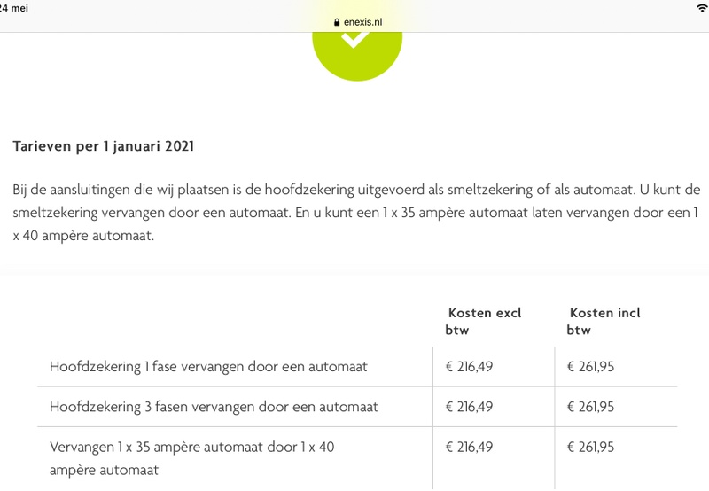
Task: Click the paragraph starting 'Bij de aansluitingen'
Action: coord(354,191)
